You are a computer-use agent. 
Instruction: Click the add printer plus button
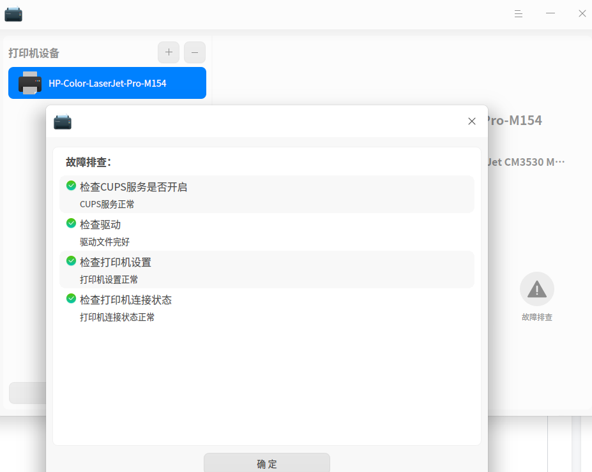169,52
